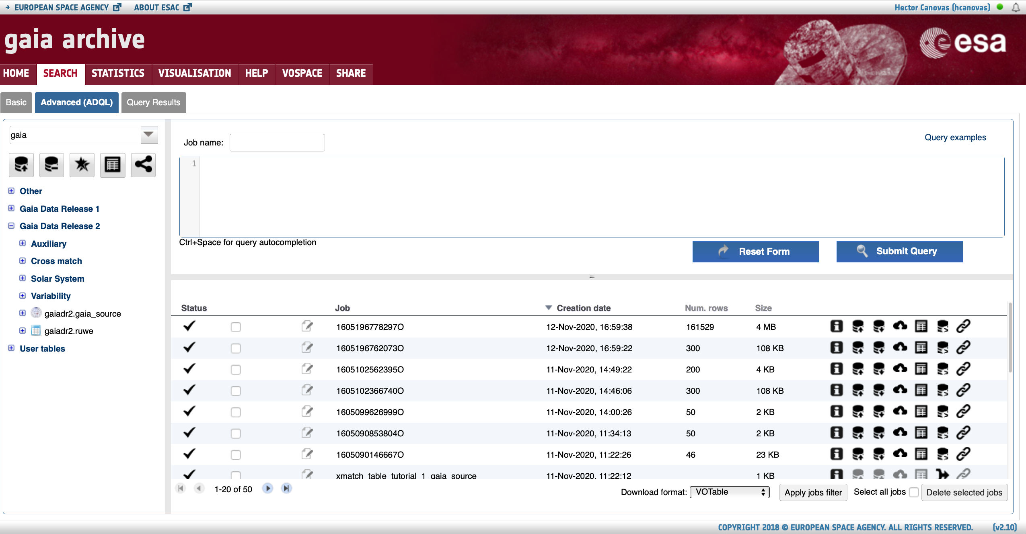The height and width of the screenshot is (534, 1026).
Task: Expand gaiadr2.gaia_source table columns
Action: 23,313
